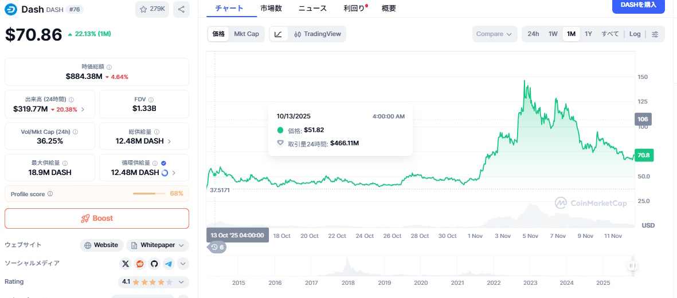Open chart settings sliders icon
The image size is (677, 298).
pyautogui.click(x=655, y=34)
